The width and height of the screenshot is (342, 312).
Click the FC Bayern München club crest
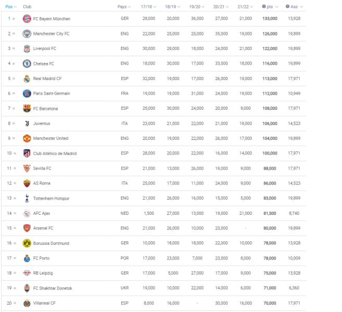(x=27, y=19)
